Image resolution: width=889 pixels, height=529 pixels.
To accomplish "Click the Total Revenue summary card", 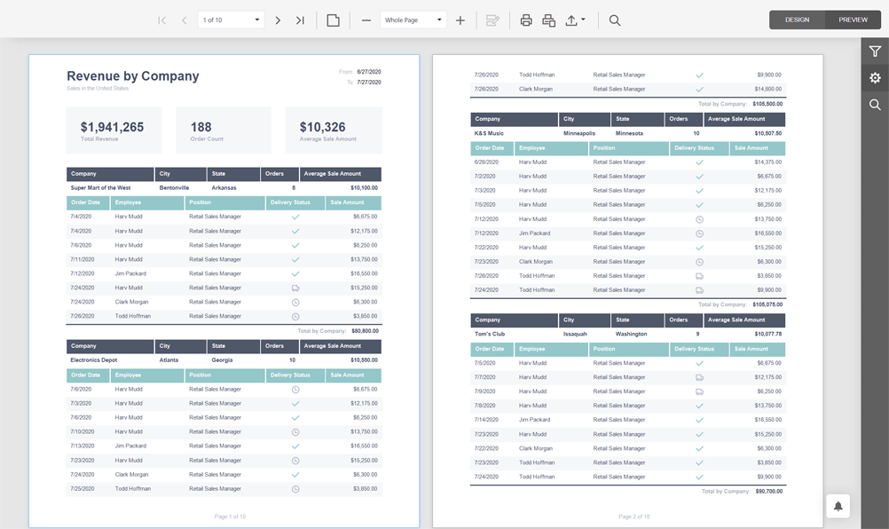I will pyautogui.click(x=113, y=130).
